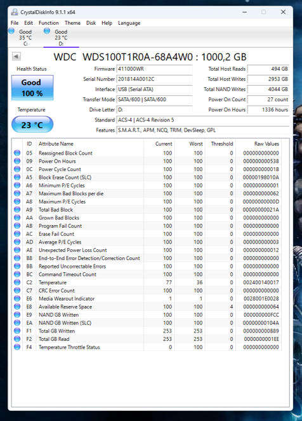302x421 pixels.
Task: Click the Drive Letter field D:
Action: (155, 110)
